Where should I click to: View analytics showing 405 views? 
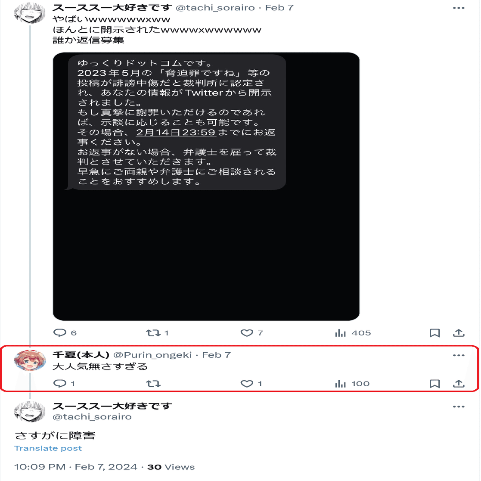(x=353, y=333)
